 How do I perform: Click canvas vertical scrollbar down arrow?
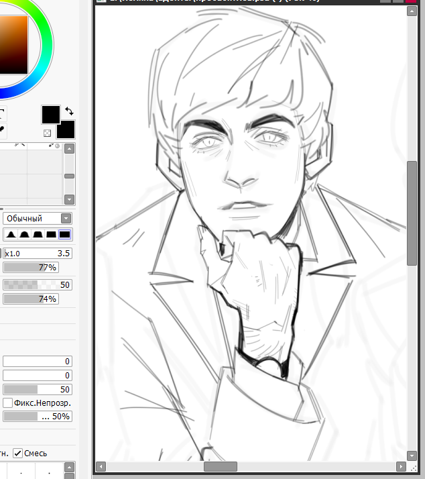412,456
